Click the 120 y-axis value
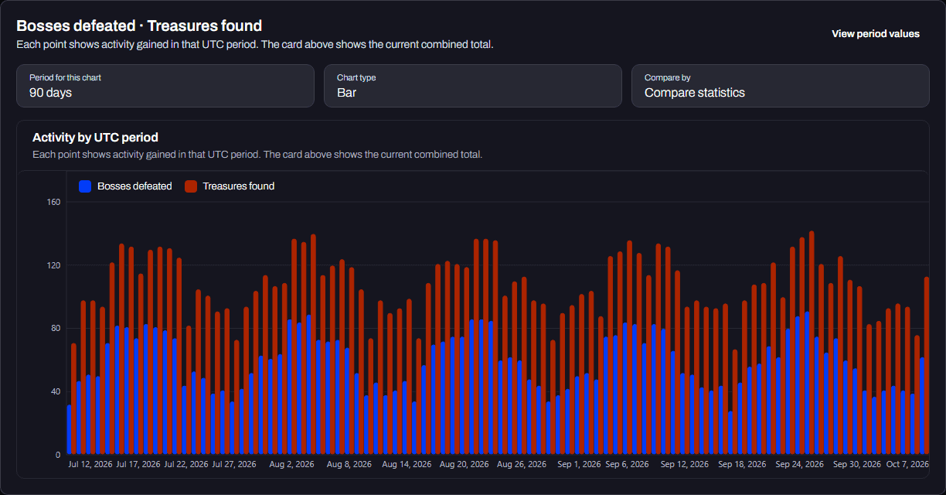 53,265
